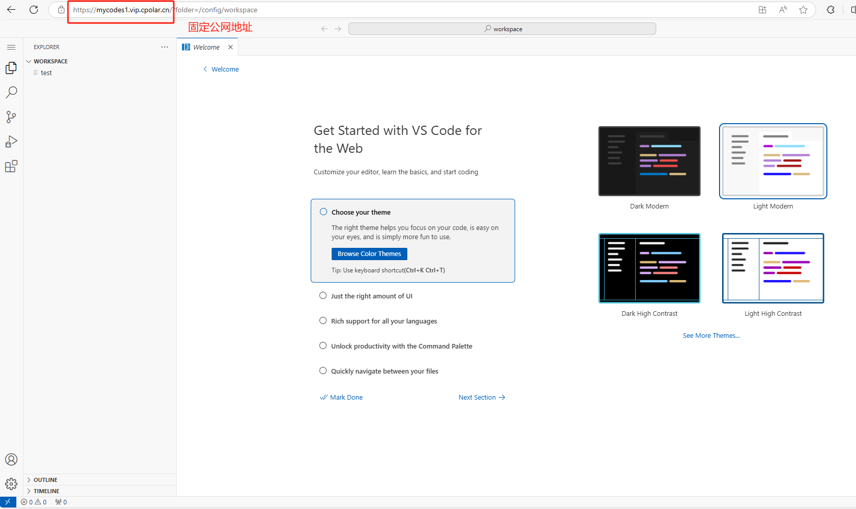Reload the browser page
The width and height of the screenshot is (856, 509).
click(x=34, y=10)
